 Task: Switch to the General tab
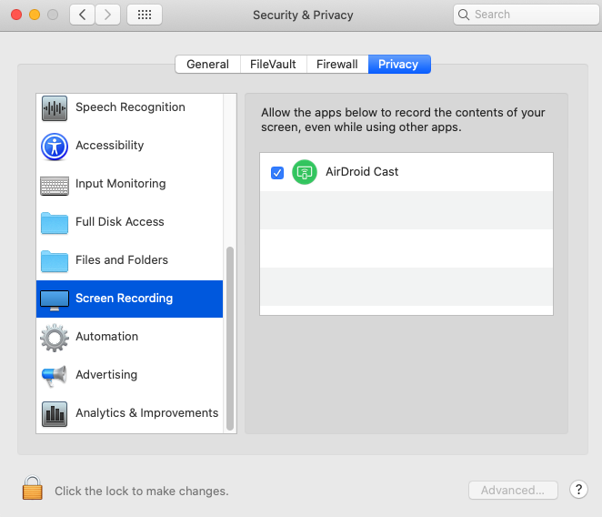[x=207, y=65]
